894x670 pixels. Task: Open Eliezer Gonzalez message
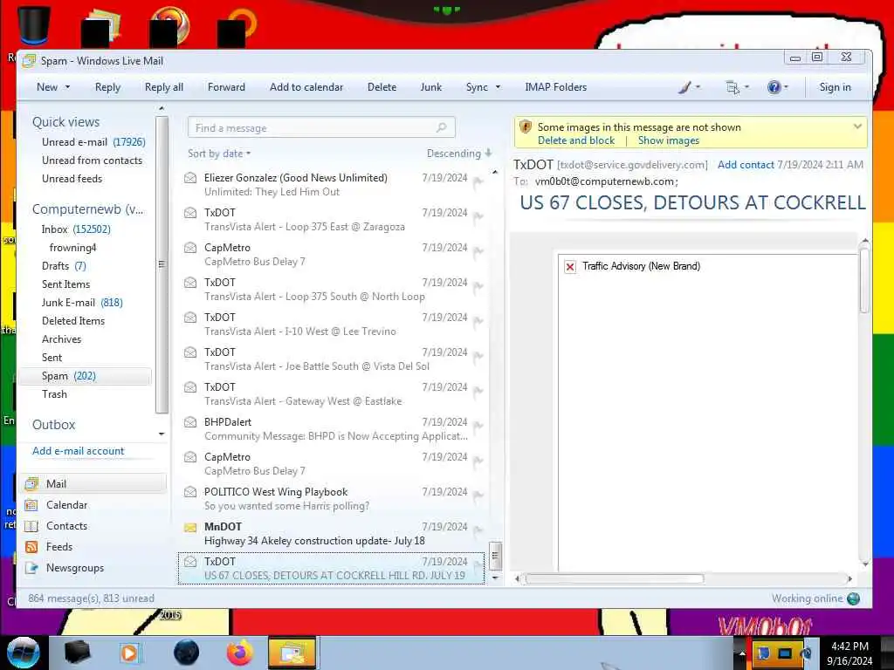pyautogui.click(x=331, y=185)
